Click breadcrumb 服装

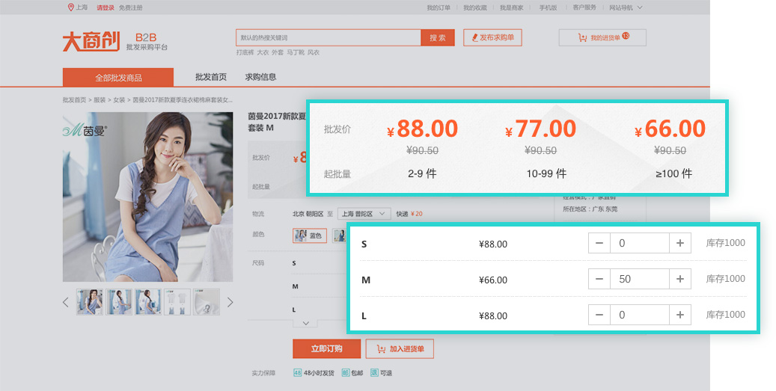[x=100, y=100]
